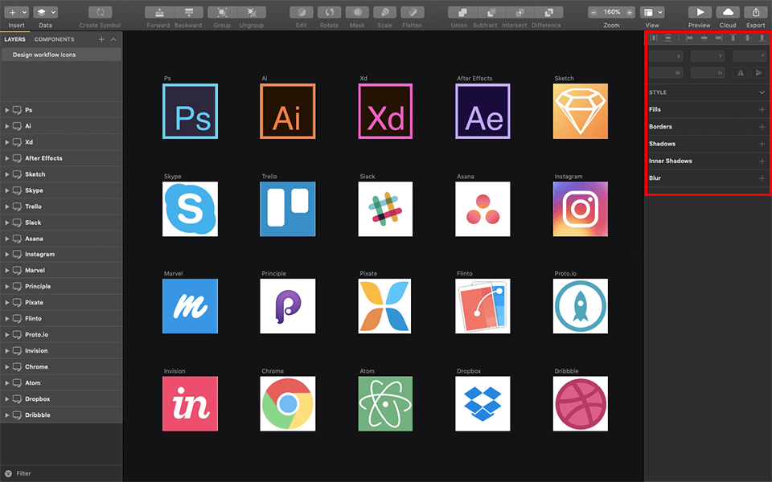Increase zoom with the plus stepper
The image size is (772, 482).
(x=630, y=11)
